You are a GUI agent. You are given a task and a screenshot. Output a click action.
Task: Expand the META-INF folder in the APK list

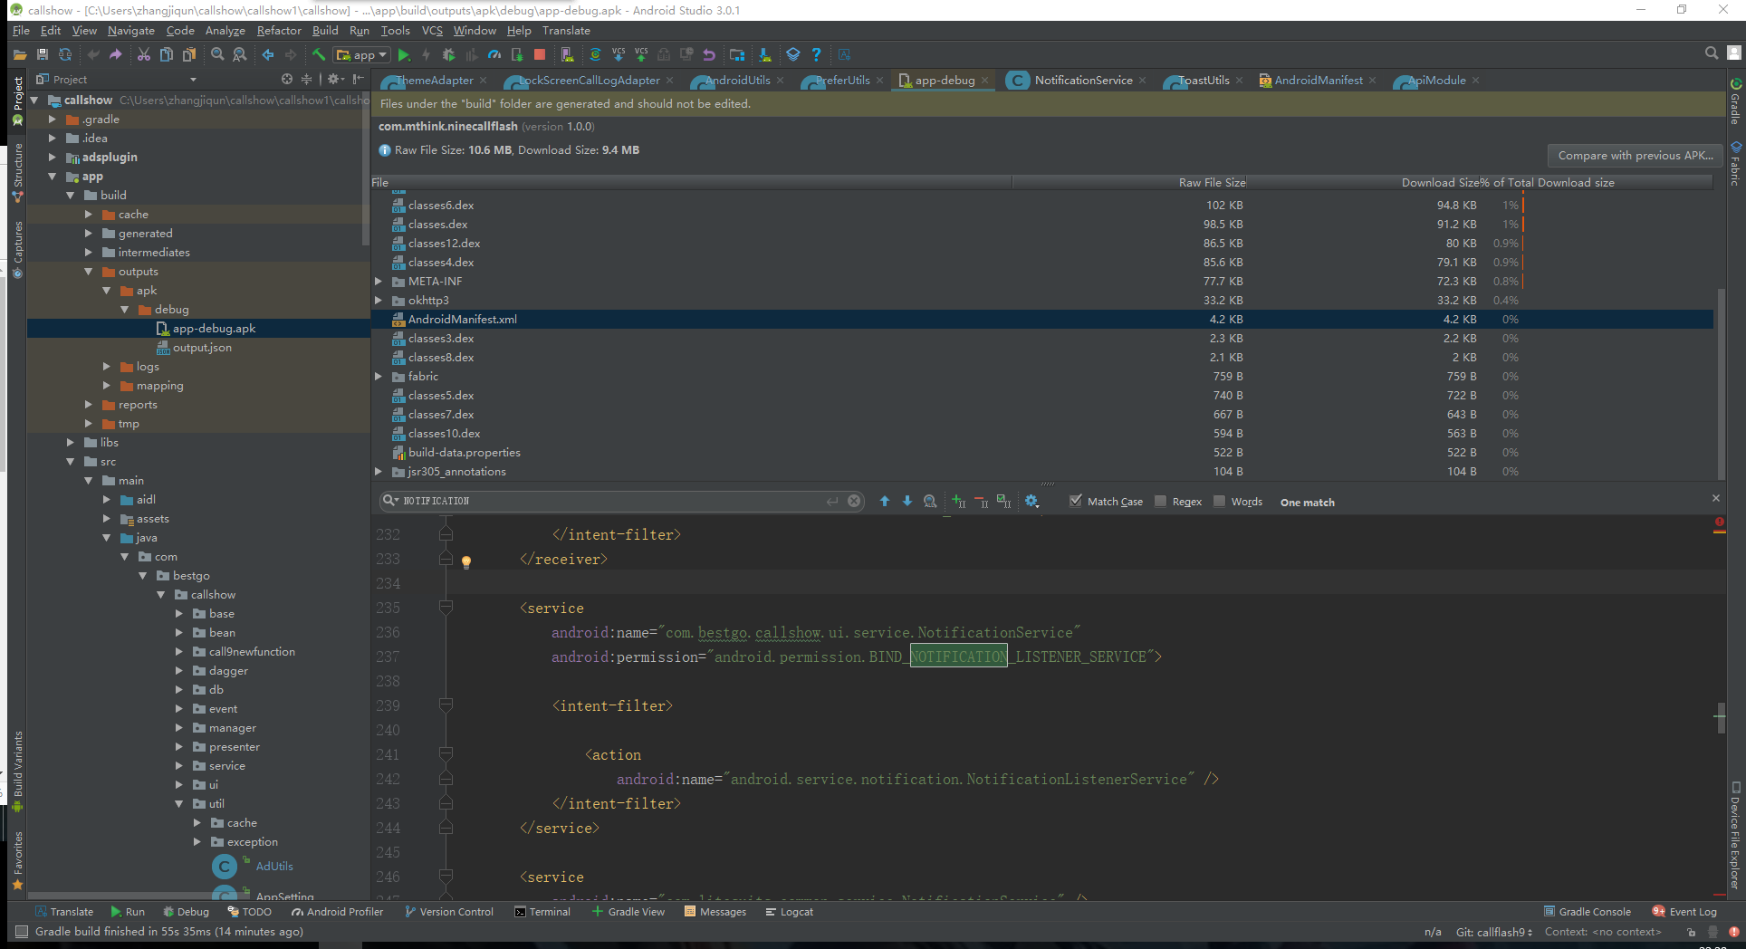(379, 282)
